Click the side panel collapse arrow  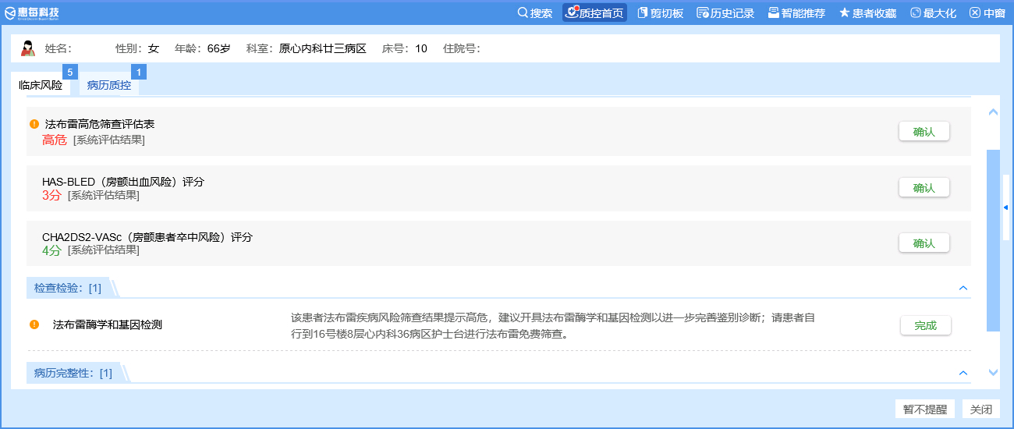(1006, 207)
